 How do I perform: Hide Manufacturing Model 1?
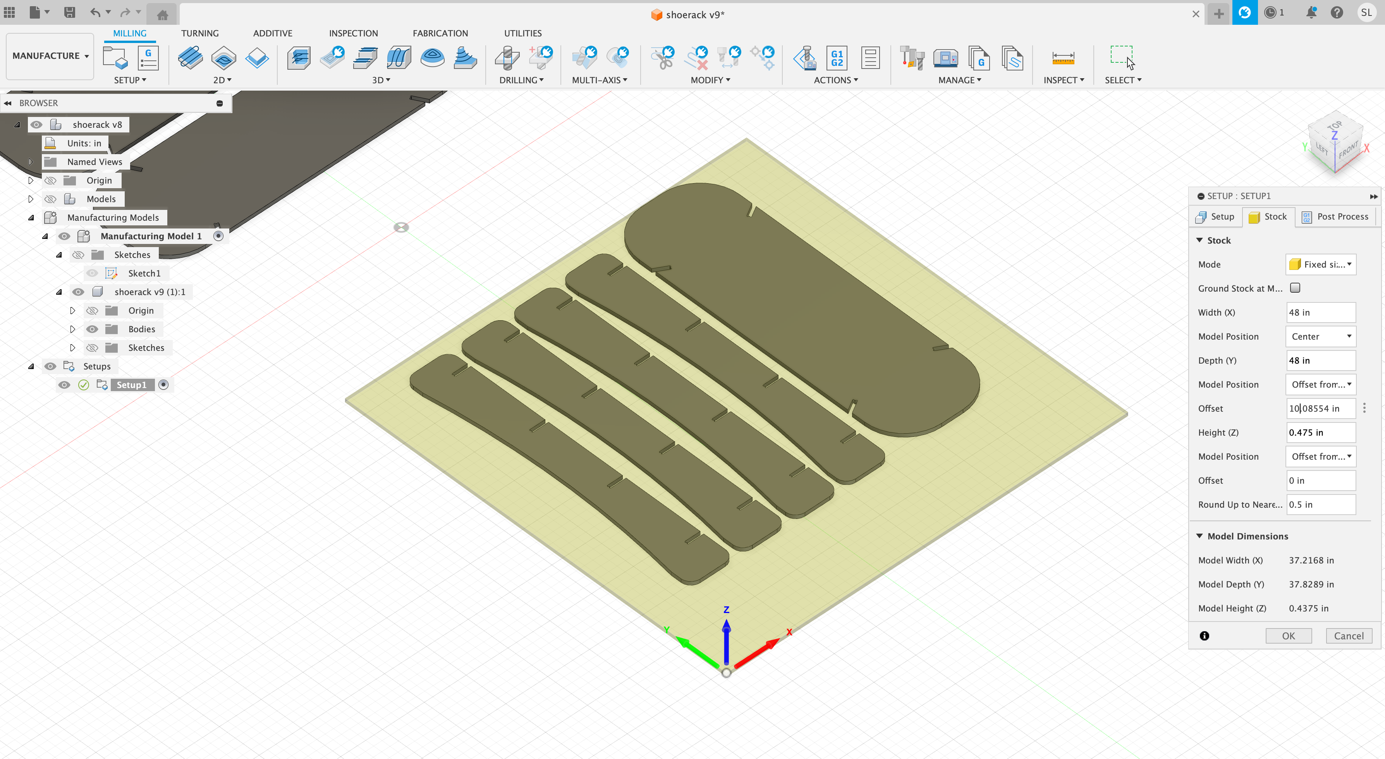[64, 236]
